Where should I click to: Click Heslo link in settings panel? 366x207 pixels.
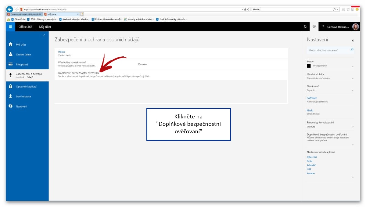[x=310, y=110]
